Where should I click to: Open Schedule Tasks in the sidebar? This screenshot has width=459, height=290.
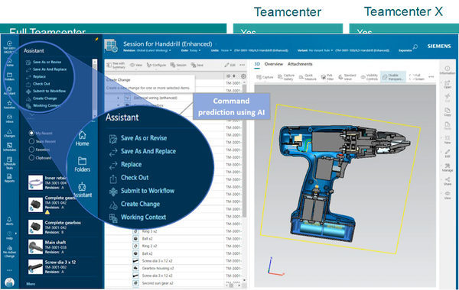pyautogui.click(x=9, y=163)
